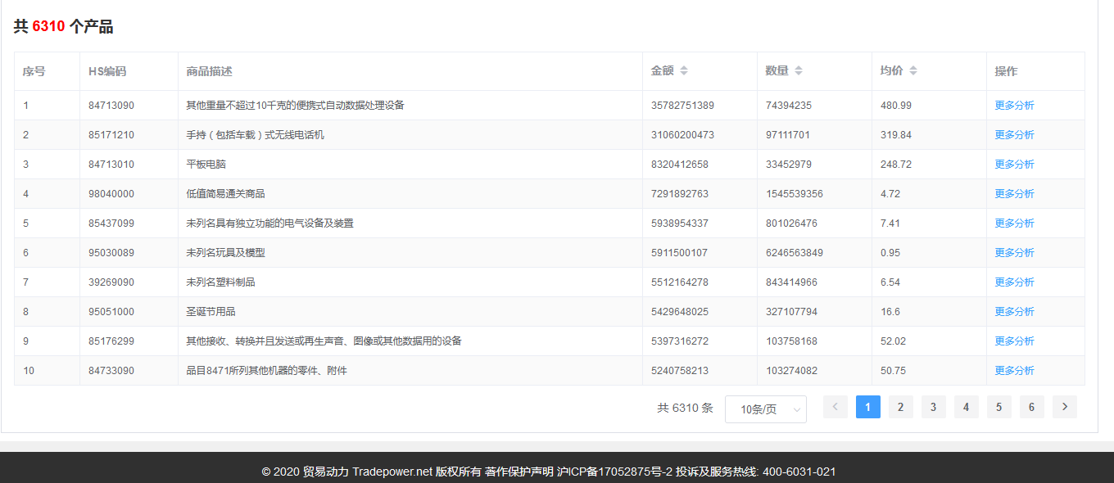This screenshot has height=483, width=1114.
Task: Click description 圣诞节用品
Action: (x=211, y=312)
